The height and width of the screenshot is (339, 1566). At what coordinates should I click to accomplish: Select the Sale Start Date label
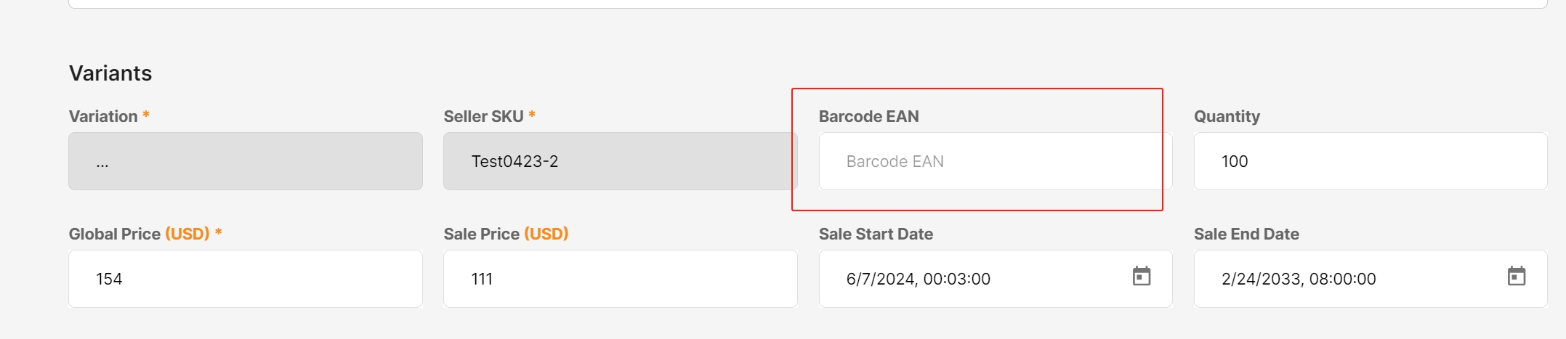(876, 234)
